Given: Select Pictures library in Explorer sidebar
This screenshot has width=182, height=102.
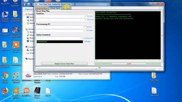Looking at the screenshot, I should point(30,38).
